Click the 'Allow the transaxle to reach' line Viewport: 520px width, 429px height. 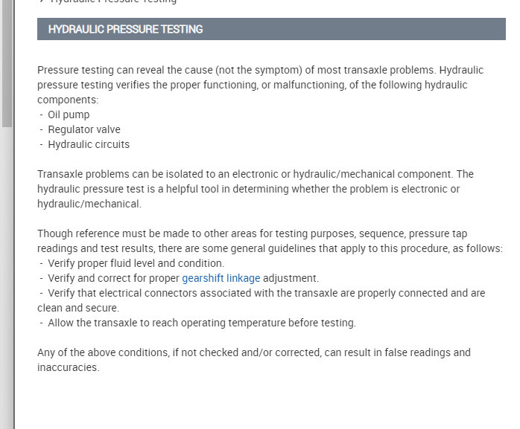pyautogui.click(x=201, y=323)
